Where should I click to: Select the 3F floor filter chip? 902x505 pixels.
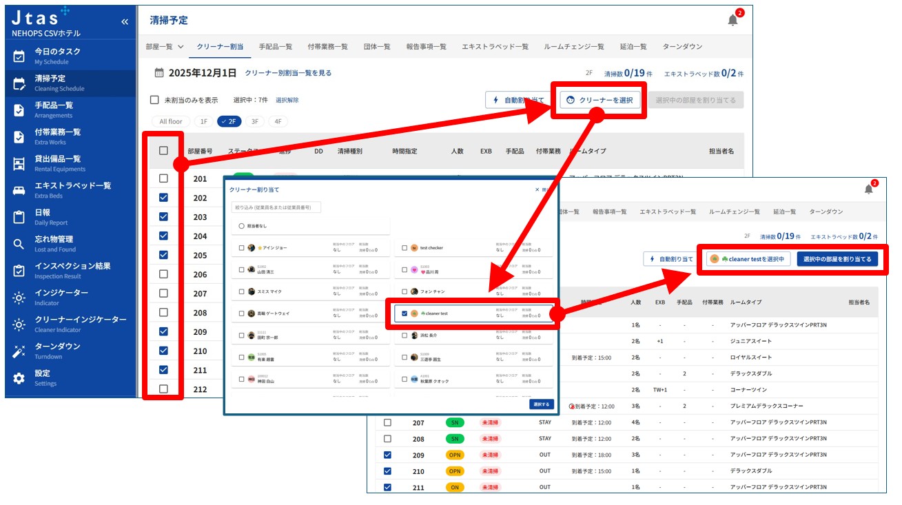[254, 121]
